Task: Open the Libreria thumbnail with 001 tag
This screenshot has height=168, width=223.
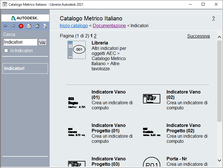Action: 77,50
